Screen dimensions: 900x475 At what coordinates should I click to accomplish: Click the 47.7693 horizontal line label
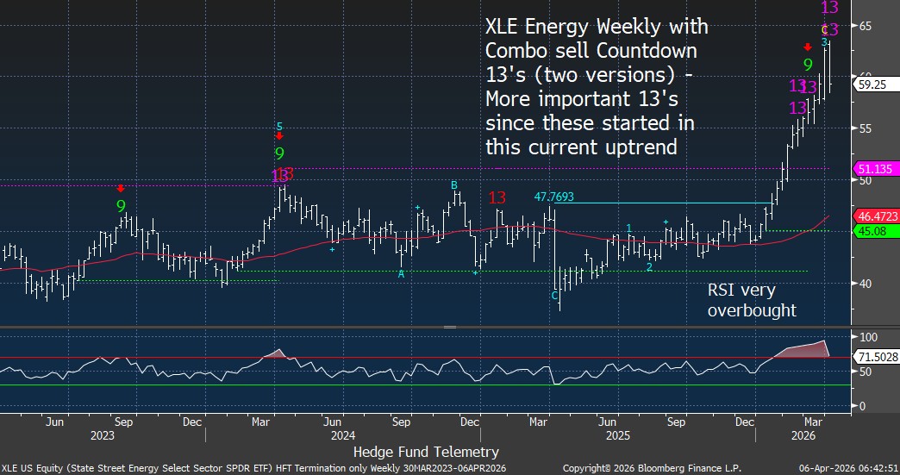(555, 197)
